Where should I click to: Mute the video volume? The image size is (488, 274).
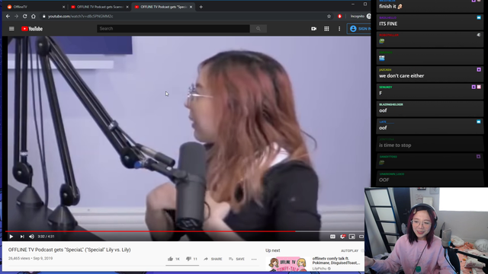tap(31, 237)
